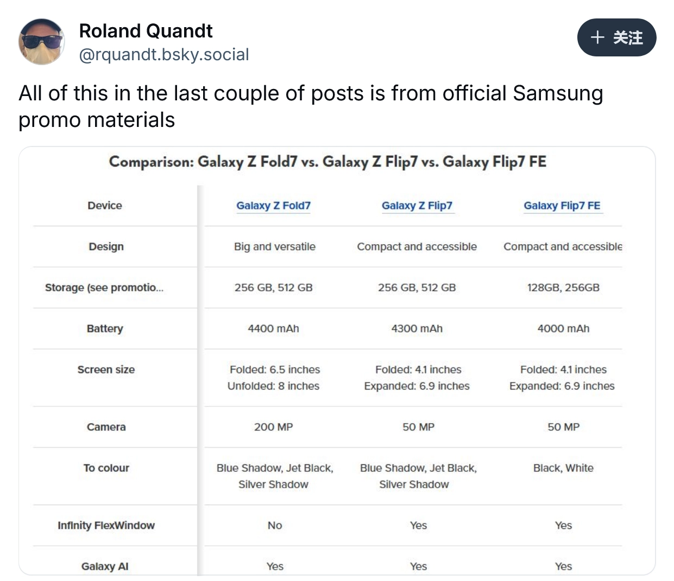
Task: Click the 200 MP camera cell
Action: [x=273, y=427]
